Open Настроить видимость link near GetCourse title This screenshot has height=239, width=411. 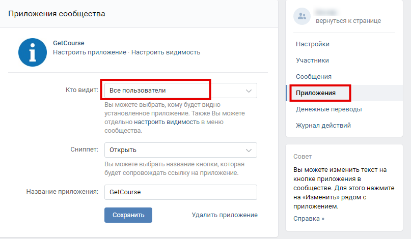(x=166, y=52)
